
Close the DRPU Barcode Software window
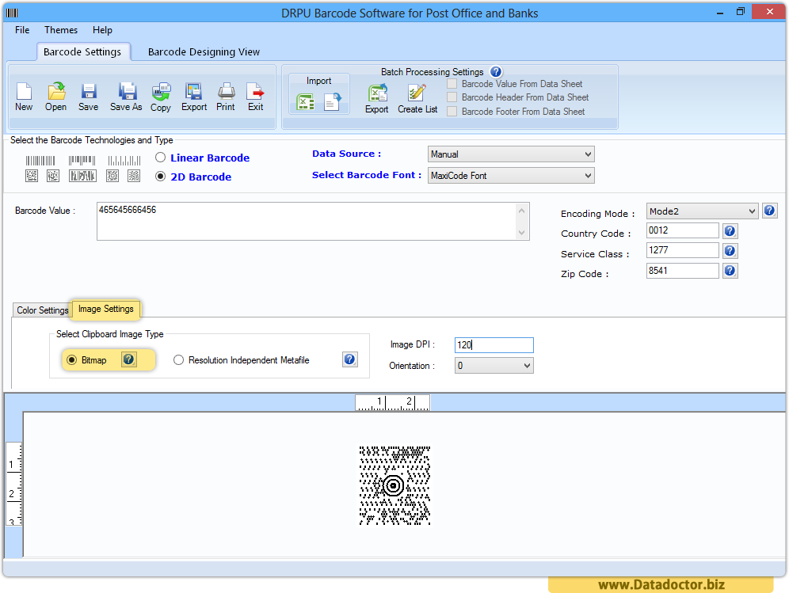pyautogui.click(x=769, y=12)
